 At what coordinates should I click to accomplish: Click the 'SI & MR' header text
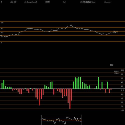pyautogui.click(x=13, y=2)
